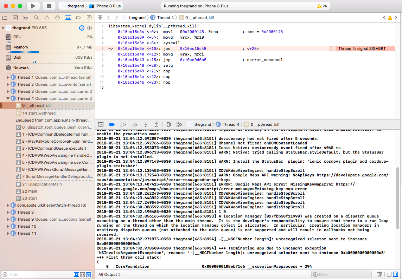Image resolution: width=402 pixels, height=279 pixels.
Task: Click the process view gauge button
Action: pyautogui.click(x=82, y=28)
